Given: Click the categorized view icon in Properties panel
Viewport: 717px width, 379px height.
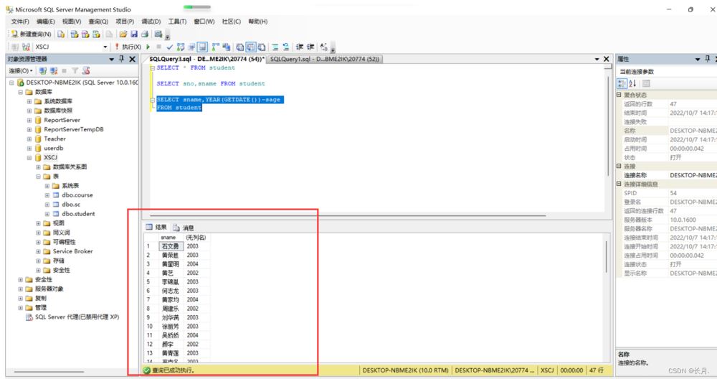Looking at the screenshot, I should [622, 84].
